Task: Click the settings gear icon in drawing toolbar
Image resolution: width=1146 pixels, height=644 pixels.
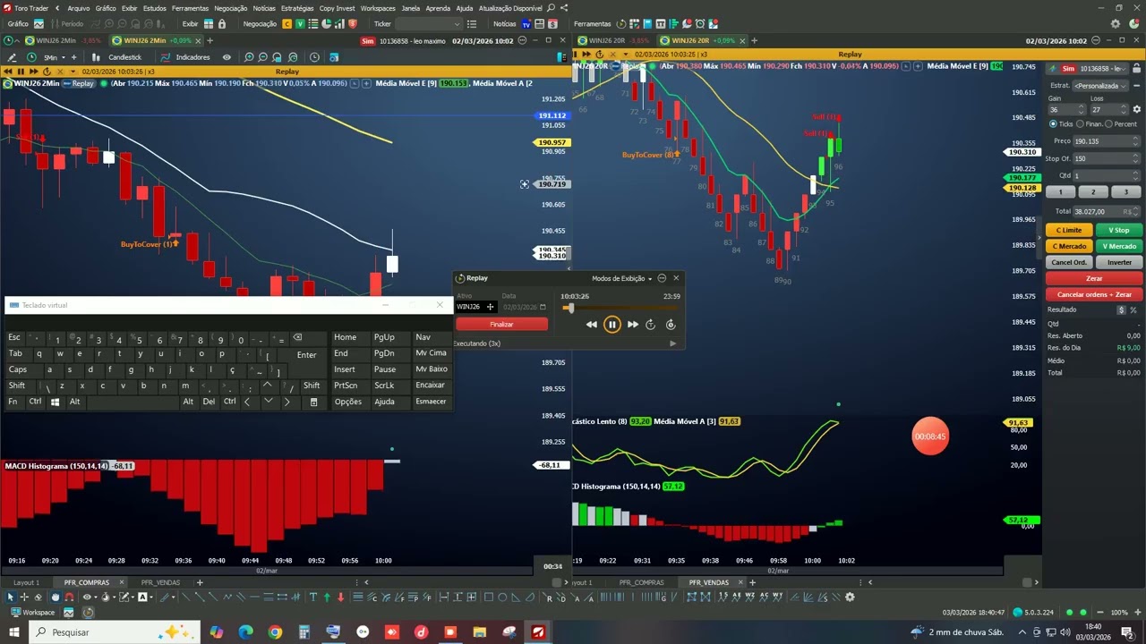Action: pos(850,597)
